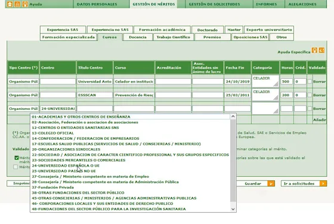
Task: Switch to Experiencia no SAS tab
Action: [x=110, y=30]
